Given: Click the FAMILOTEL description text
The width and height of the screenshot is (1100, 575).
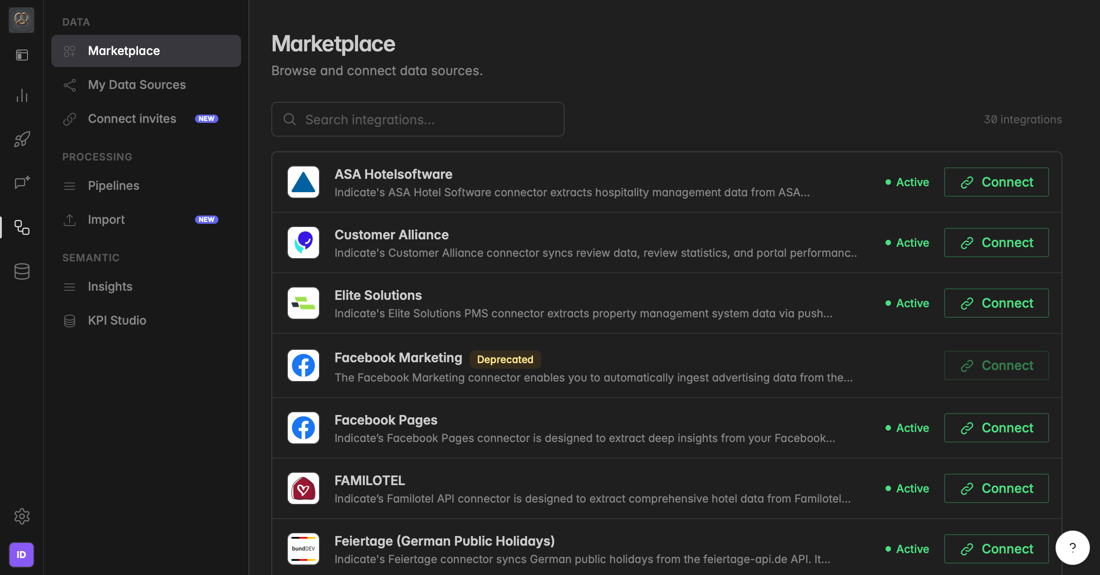Looking at the screenshot, I should (x=593, y=499).
